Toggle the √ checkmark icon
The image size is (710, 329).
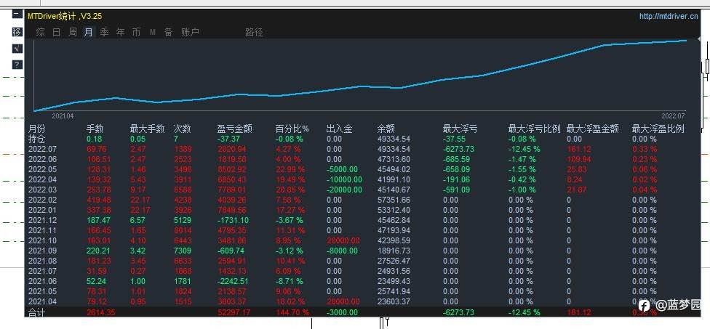[17, 49]
